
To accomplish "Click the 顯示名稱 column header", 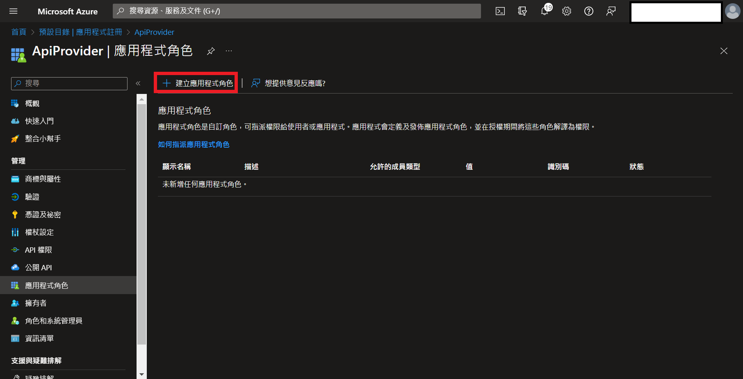I will 177,167.
